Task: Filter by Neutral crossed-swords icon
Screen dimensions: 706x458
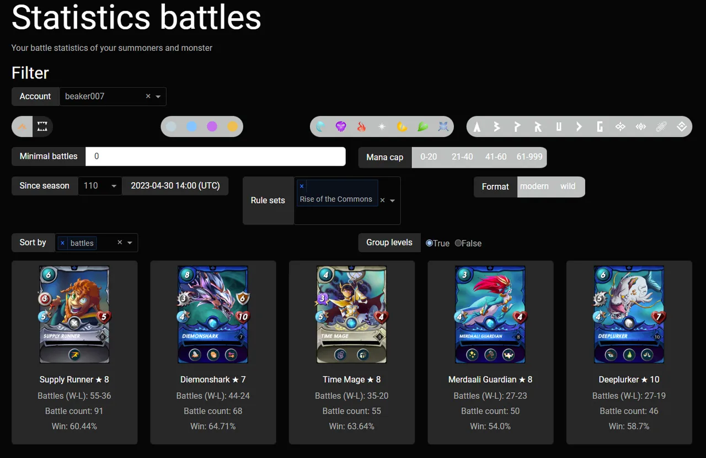Action: click(443, 127)
